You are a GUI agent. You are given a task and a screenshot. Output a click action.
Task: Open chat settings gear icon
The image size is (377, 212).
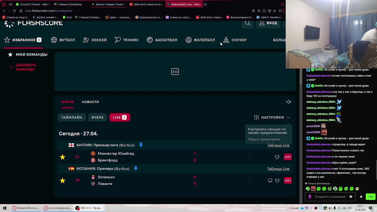click(361, 197)
